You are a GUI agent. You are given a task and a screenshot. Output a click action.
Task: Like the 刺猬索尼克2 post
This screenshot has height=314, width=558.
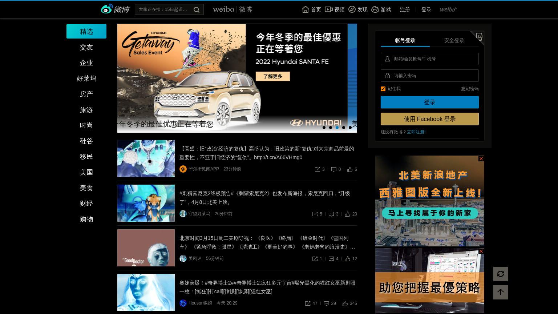click(348, 214)
